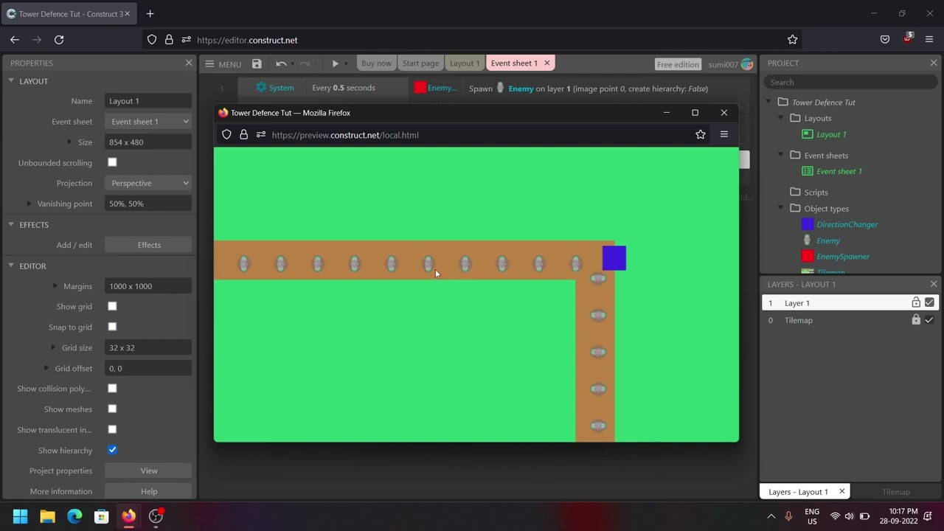Toggle Unbounded scrolling checkbox
The width and height of the screenshot is (944, 531).
pos(112,162)
